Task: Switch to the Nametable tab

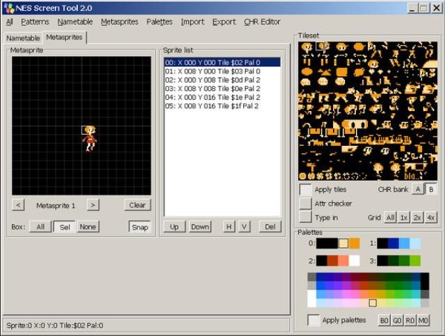Action: [x=23, y=38]
